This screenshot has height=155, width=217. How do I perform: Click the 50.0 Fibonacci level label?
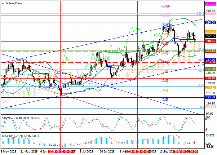point(201,60)
